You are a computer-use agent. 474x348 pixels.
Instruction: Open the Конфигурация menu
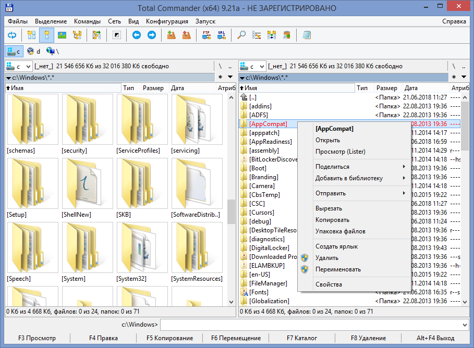(167, 21)
